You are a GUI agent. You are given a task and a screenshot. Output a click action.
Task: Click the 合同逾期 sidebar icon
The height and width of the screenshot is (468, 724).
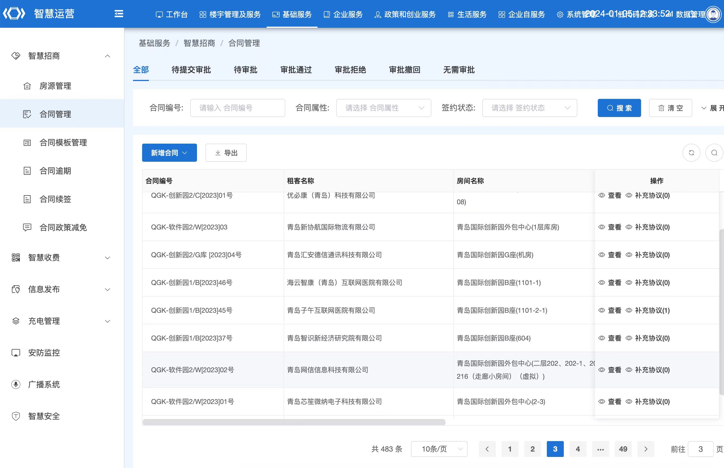click(27, 171)
